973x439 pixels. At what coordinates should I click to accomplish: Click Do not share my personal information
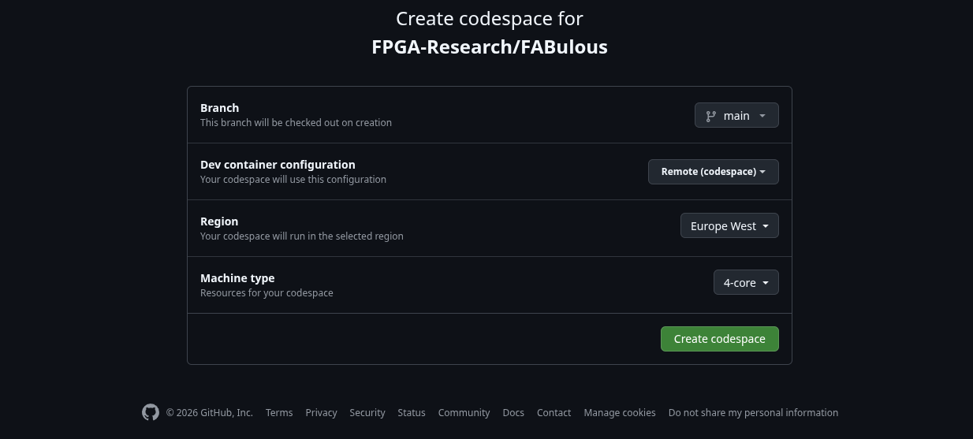click(x=753, y=413)
